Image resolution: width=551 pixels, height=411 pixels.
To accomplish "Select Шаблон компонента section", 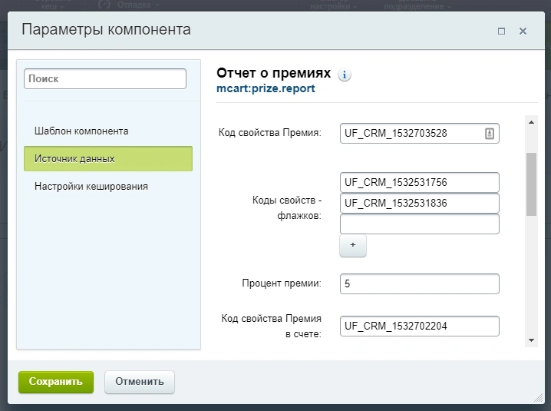I will pyautogui.click(x=81, y=131).
